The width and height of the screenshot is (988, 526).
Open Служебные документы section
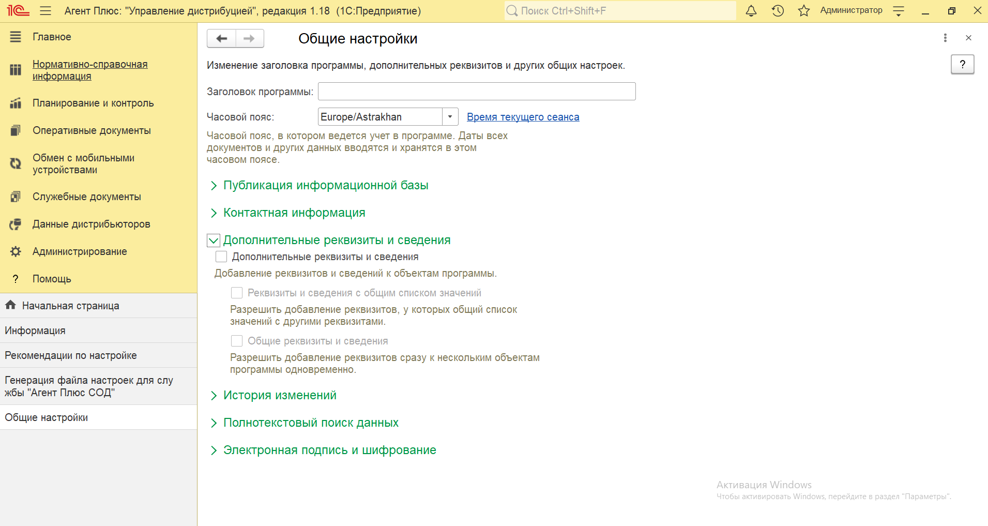(x=86, y=197)
